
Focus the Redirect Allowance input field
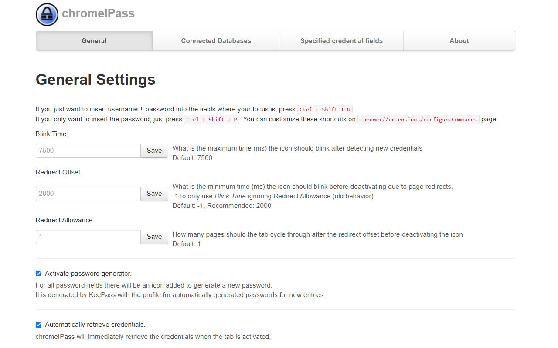click(88, 237)
